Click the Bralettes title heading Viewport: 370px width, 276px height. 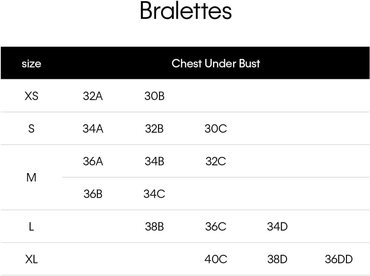(186, 12)
